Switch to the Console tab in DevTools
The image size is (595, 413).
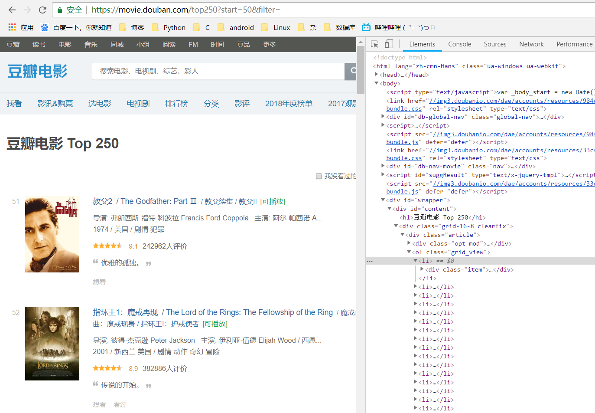point(459,44)
